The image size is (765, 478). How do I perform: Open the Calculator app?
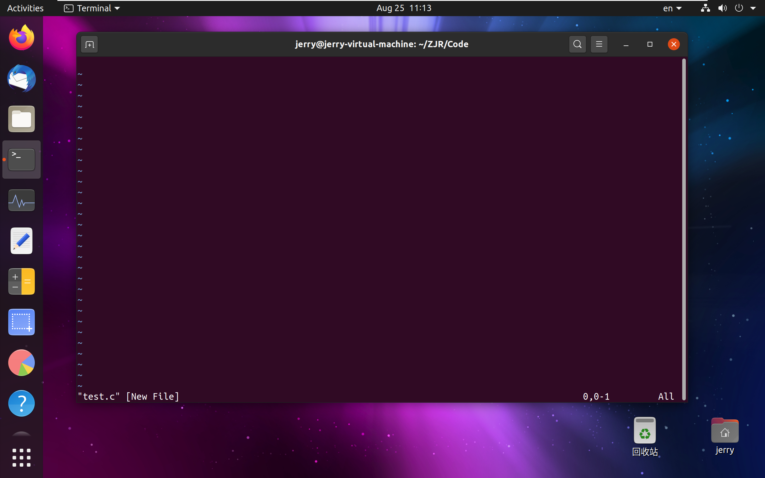click(x=22, y=281)
